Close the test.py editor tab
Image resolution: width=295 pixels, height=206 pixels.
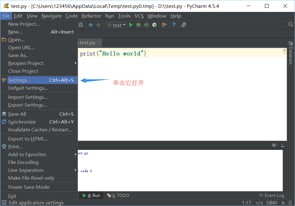point(99,43)
